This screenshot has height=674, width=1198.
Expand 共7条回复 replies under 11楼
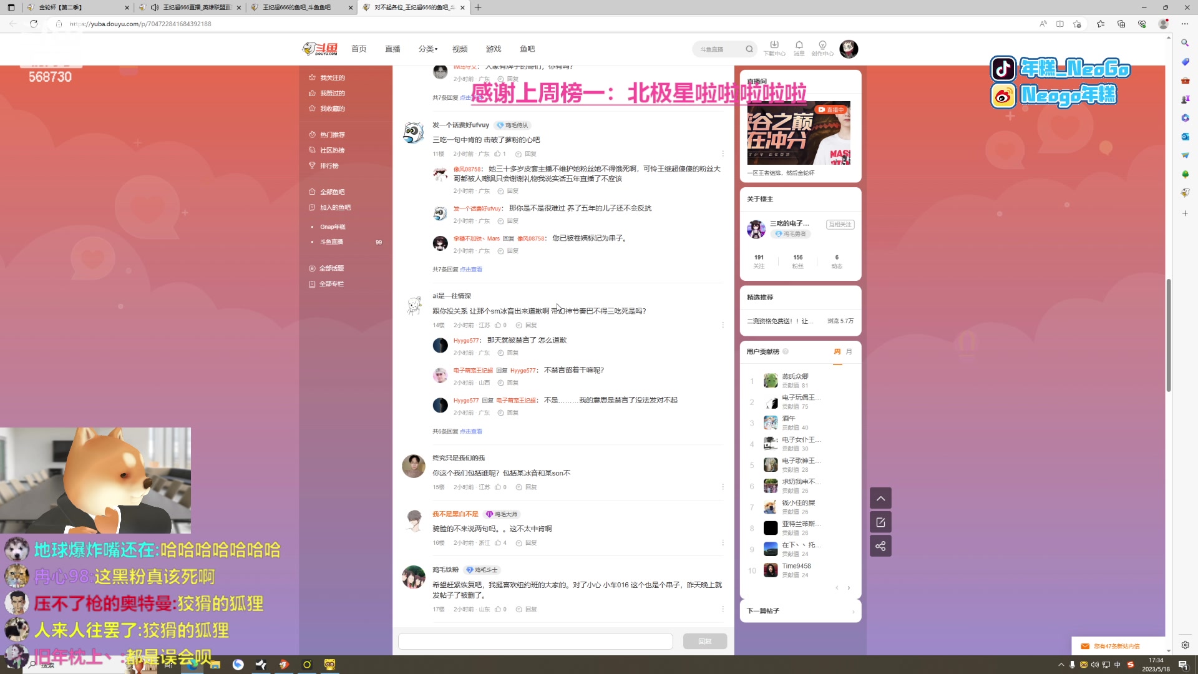[471, 270]
